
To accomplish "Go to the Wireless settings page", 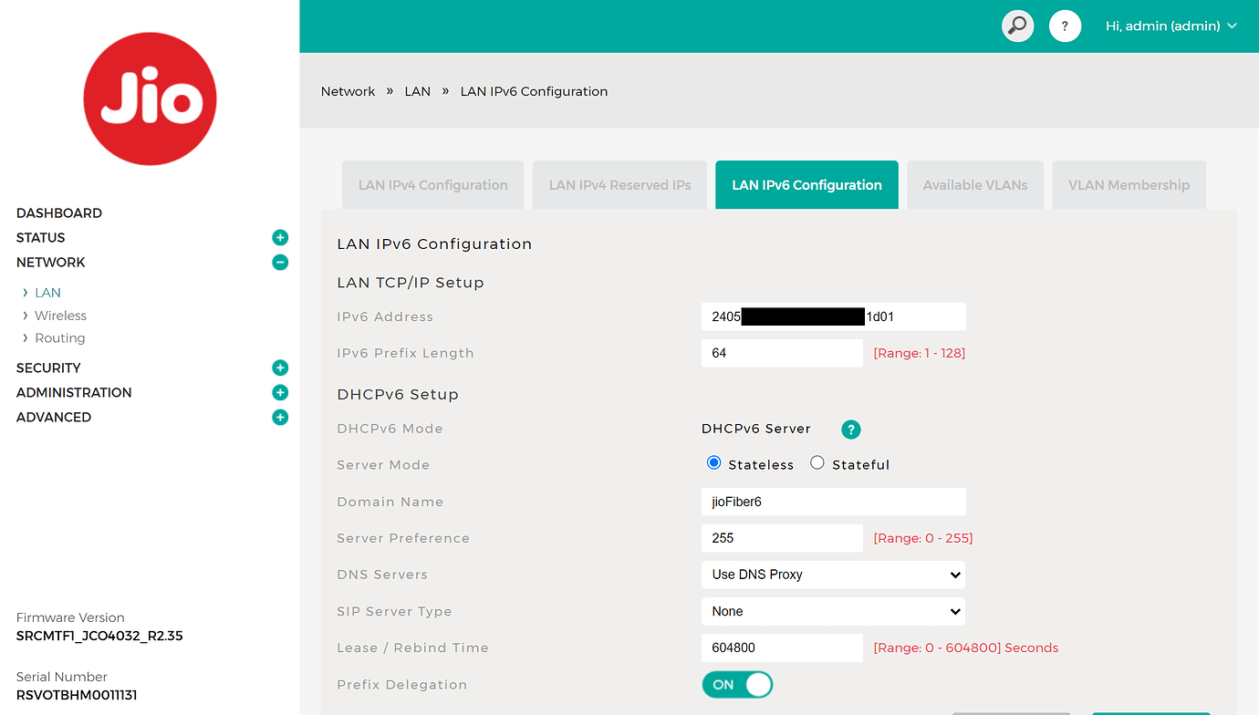I will tap(60, 315).
